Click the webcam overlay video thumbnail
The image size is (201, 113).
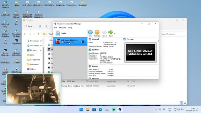coord(33,89)
